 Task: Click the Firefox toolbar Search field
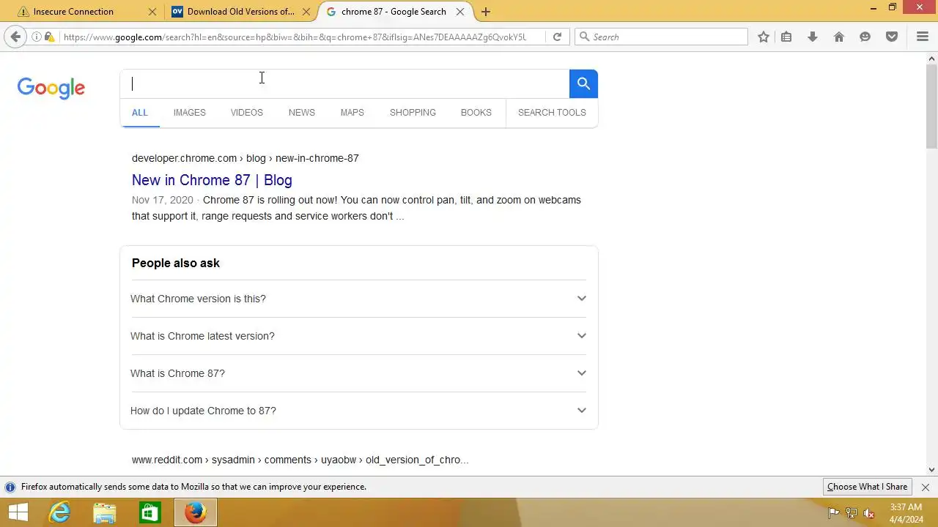click(x=661, y=37)
